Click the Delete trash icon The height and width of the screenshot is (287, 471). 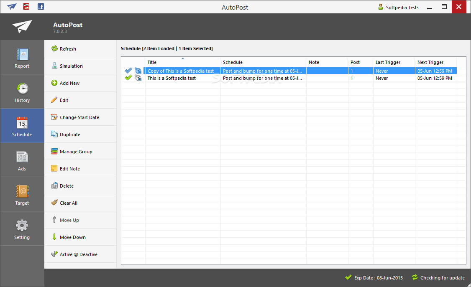click(54, 185)
